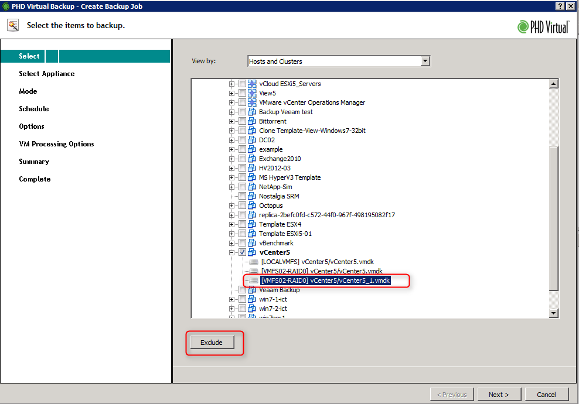Select the [VMFS02-RAID0] vCenter5/vCenter5.vmdk disk

(x=322, y=271)
